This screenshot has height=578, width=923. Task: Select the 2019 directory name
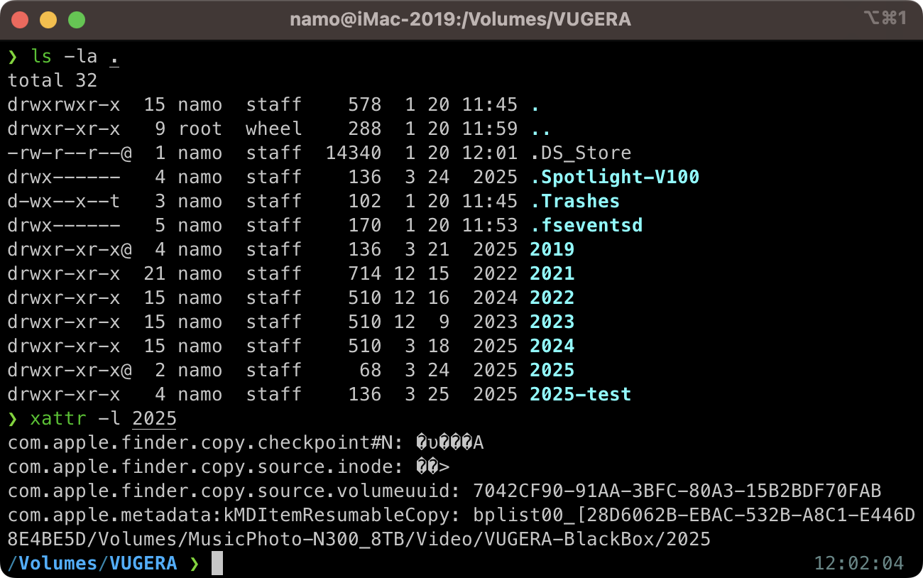552,250
